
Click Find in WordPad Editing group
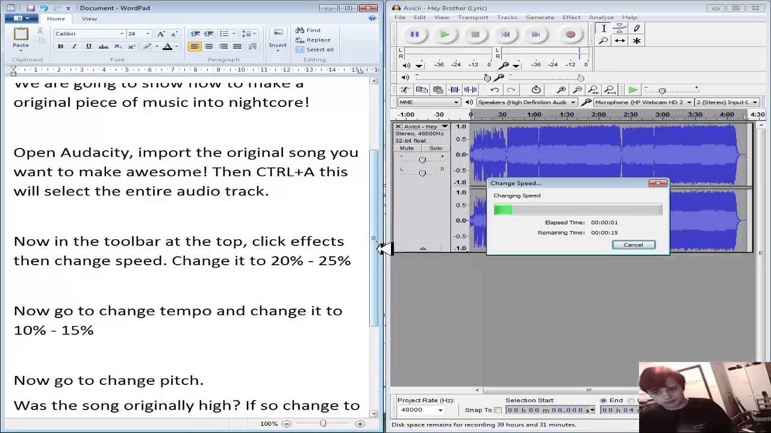(x=308, y=30)
